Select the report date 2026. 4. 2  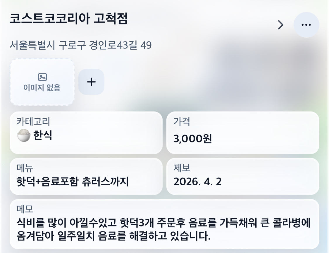(x=197, y=182)
